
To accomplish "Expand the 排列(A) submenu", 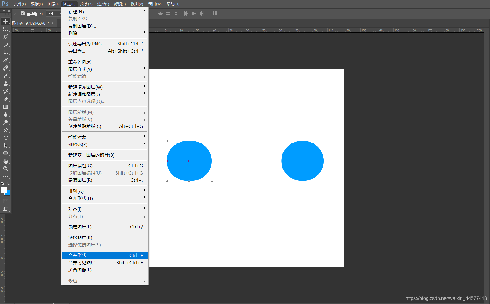I will click(105, 191).
